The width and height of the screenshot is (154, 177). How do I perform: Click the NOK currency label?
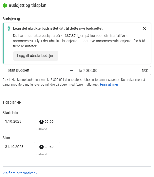[145, 71]
